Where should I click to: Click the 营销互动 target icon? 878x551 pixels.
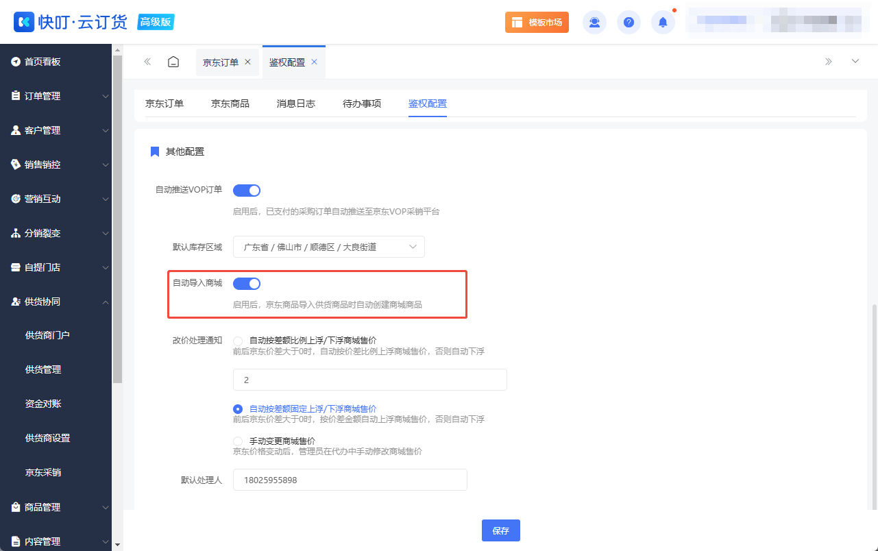(x=16, y=199)
